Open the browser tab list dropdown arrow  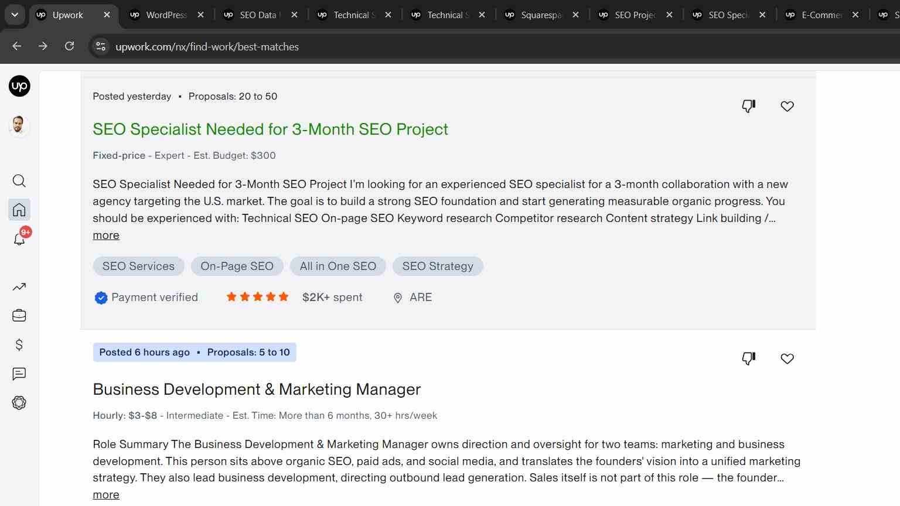click(15, 15)
